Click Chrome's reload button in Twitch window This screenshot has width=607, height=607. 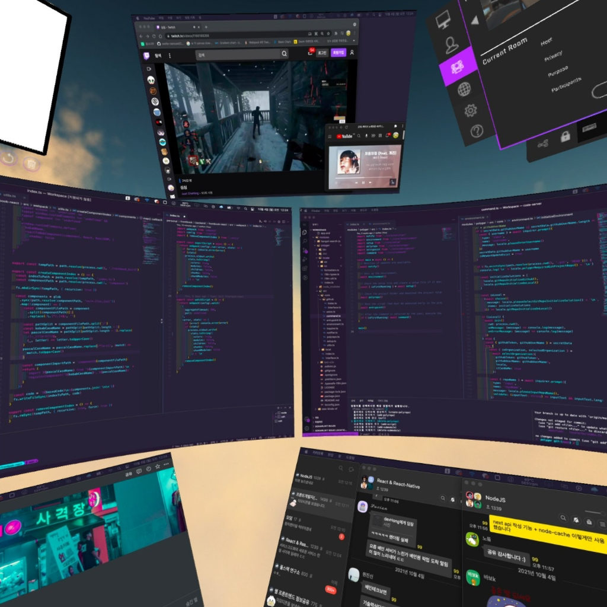click(x=154, y=36)
